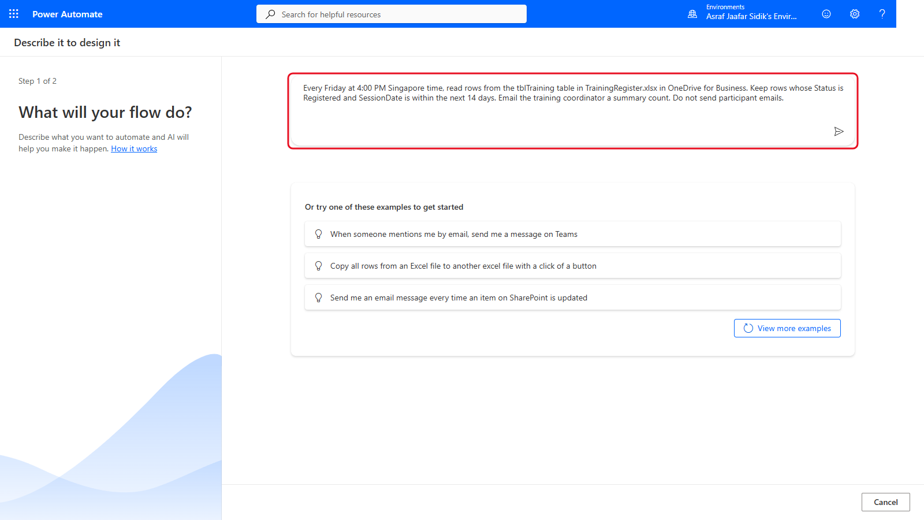Focus the Search for helpful resources box
Screen dimensions: 924x520
tap(392, 14)
